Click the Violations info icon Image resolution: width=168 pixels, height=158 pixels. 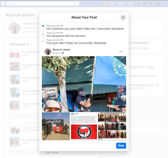pos(28,44)
